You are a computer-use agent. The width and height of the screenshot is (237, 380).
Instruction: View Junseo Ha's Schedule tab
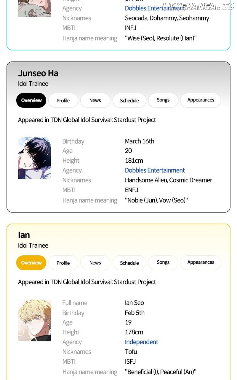click(129, 100)
